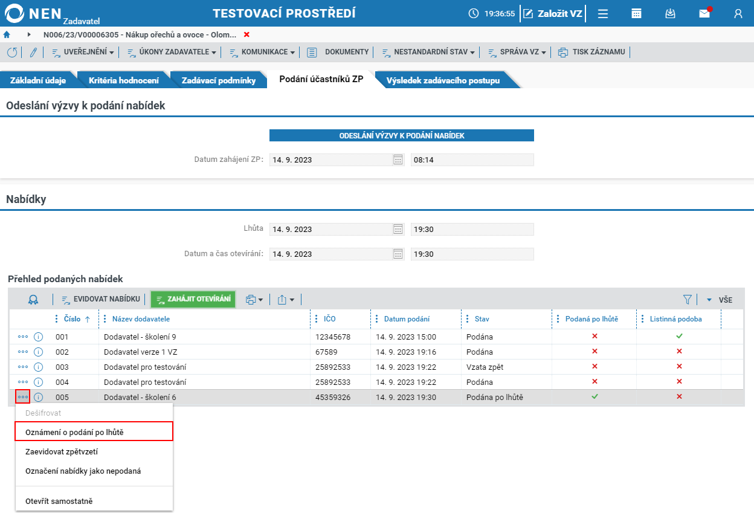Image resolution: width=754 pixels, height=513 pixels.
Task: Click the Podána po lhůtě status cell
Action: (495, 397)
